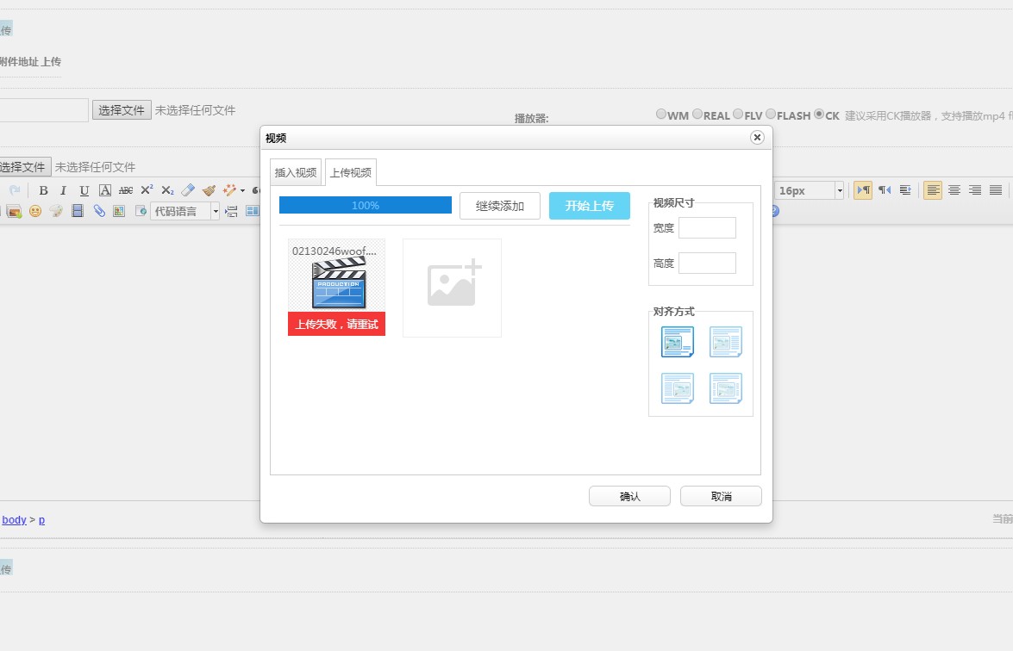Select the format brush icon
This screenshot has width=1013, height=651.
click(x=209, y=190)
